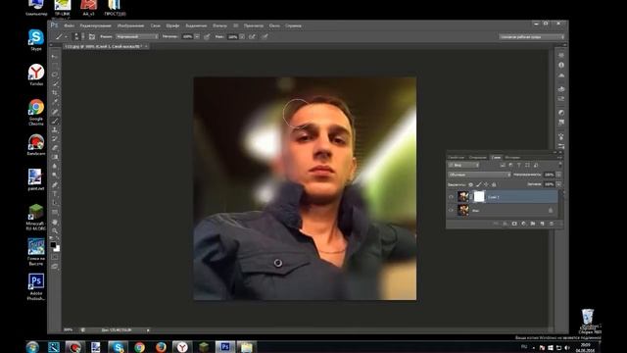This screenshot has width=627, height=353.
Task: Select the Healing Brush tool
Action: 55,112
